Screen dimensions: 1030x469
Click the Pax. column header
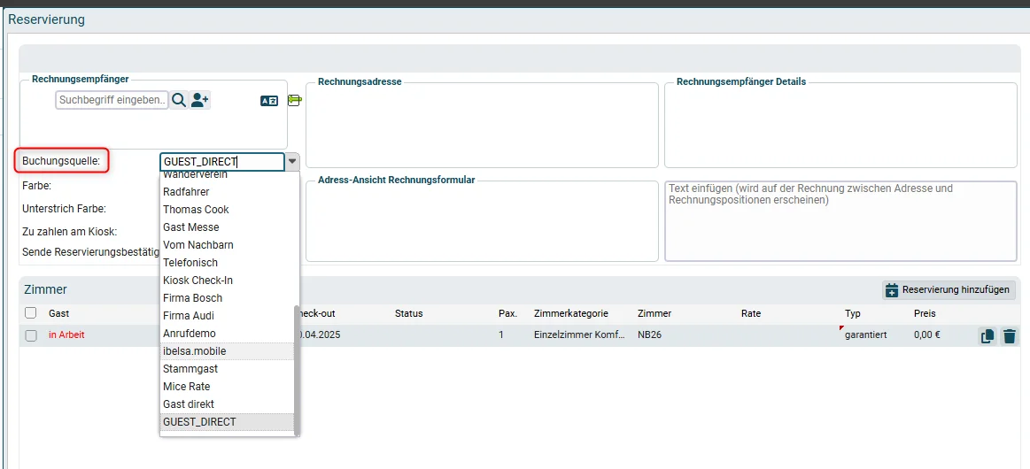point(507,313)
